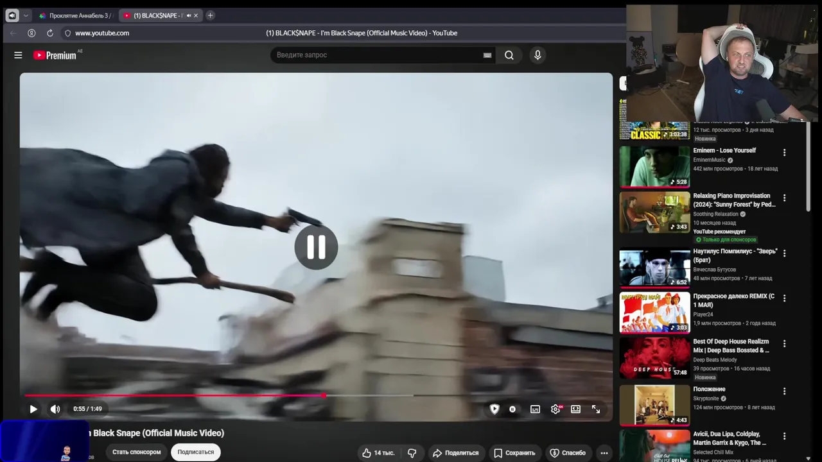Click the 'Вячеслав Бутусов' channel name
822x462 pixels.
(715, 269)
